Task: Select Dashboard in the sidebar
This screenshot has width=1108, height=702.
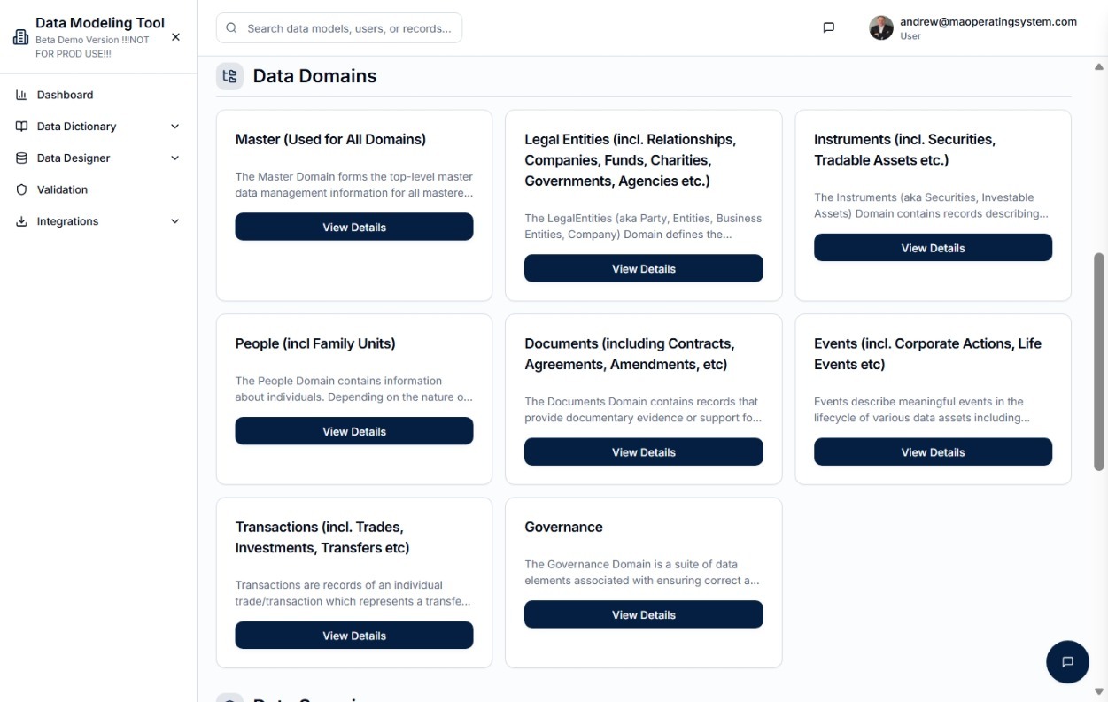Action: click(x=65, y=95)
